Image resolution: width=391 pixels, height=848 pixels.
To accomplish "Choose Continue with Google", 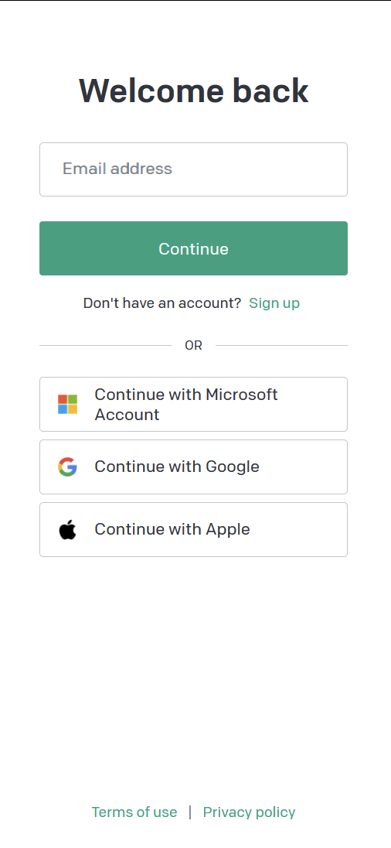I will pyautogui.click(x=193, y=467).
